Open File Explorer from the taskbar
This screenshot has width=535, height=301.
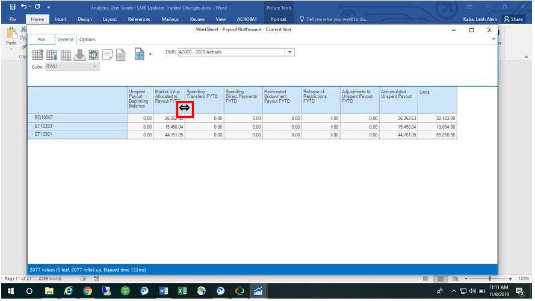point(49,291)
